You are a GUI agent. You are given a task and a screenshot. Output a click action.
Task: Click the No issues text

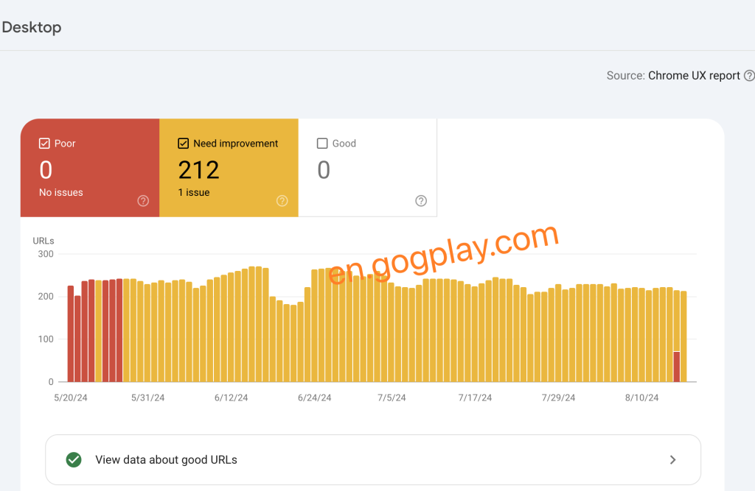pos(60,192)
